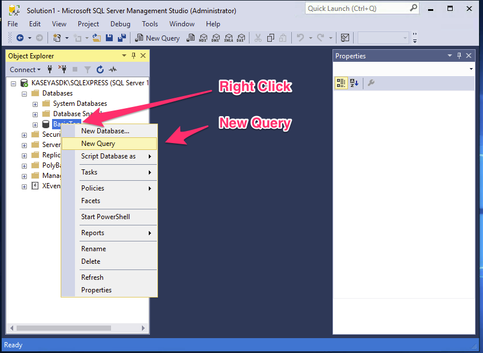Image resolution: width=483 pixels, height=353 pixels.
Task: Click the Object Explorer horizontal scrollbar thumb
Action: 64,328
